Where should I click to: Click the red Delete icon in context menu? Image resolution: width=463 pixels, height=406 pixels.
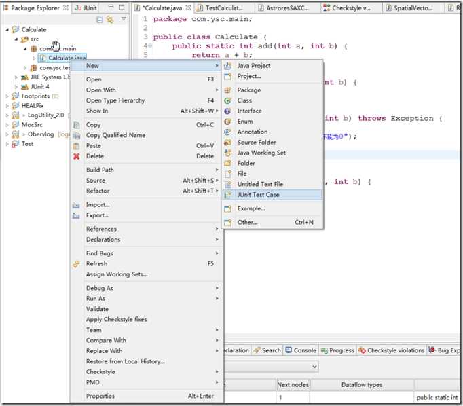click(76, 156)
